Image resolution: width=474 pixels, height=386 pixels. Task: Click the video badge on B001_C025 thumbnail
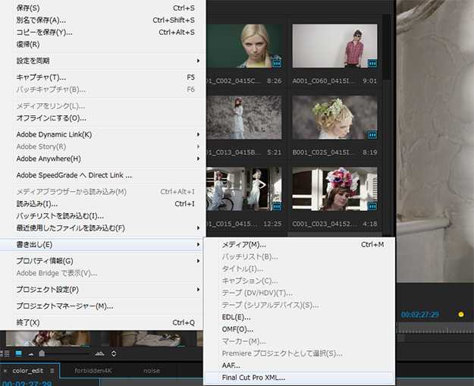pyautogui.click(x=372, y=134)
